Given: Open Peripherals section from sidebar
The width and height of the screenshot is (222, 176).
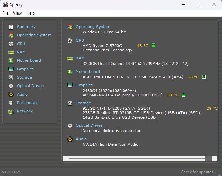Looking at the screenshot, I should tap(28, 103).
